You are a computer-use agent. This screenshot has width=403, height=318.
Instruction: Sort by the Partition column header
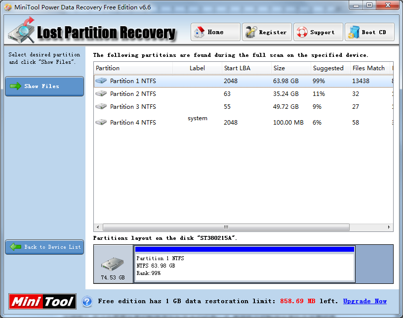point(133,68)
